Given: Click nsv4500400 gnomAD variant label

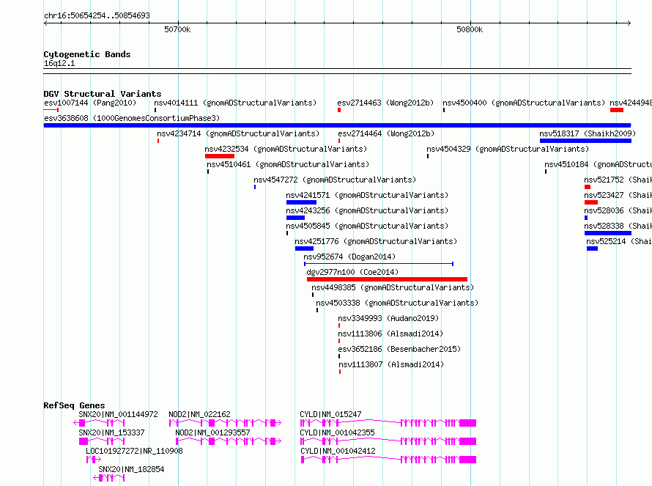Looking at the screenshot, I should (x=524, y=103).
